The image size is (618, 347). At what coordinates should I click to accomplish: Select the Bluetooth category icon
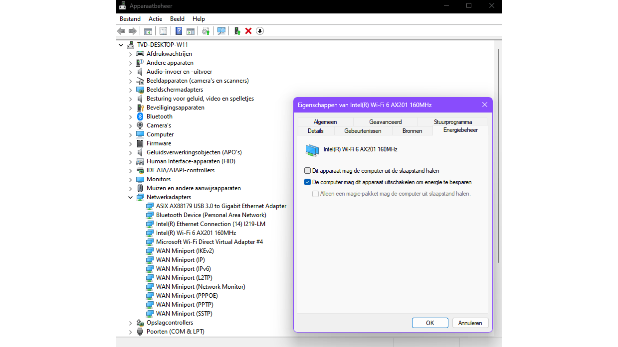(140, 116)
